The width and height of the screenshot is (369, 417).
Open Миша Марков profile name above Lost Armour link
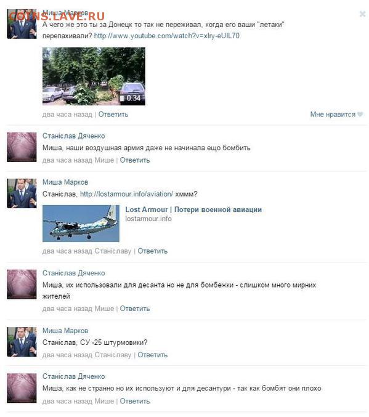65,182
